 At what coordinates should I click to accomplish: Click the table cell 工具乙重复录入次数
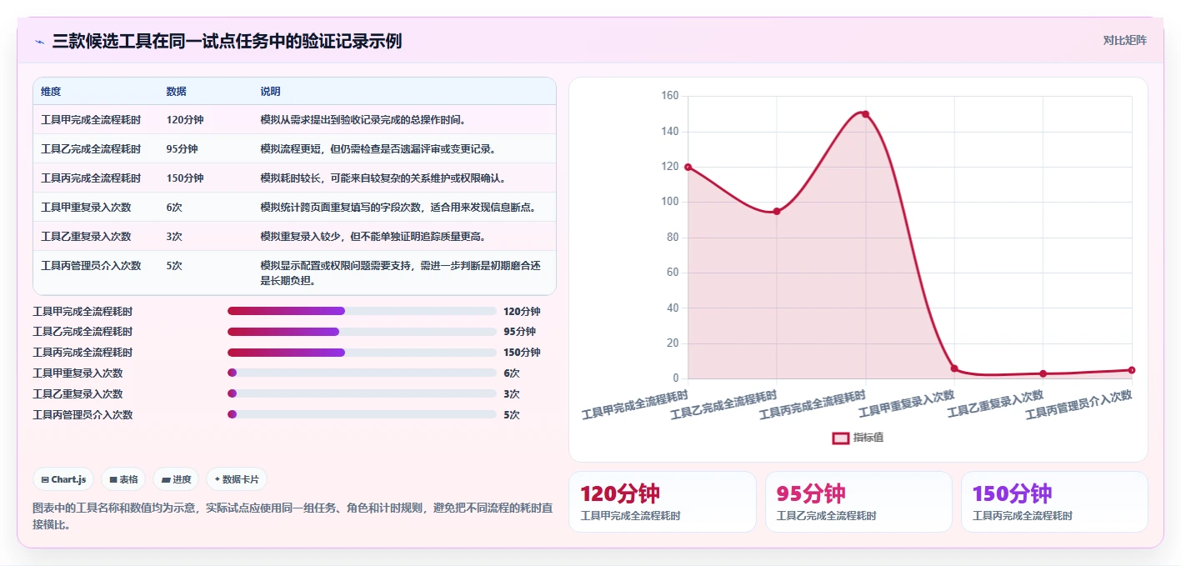[86, 237]
